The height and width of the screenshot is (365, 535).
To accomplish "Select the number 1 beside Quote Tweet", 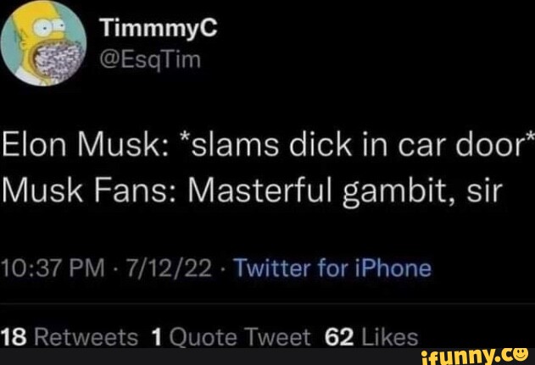I will 157,337.
